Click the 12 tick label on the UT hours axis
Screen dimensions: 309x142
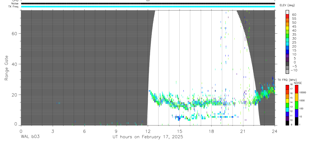click(x=148, y=131)
